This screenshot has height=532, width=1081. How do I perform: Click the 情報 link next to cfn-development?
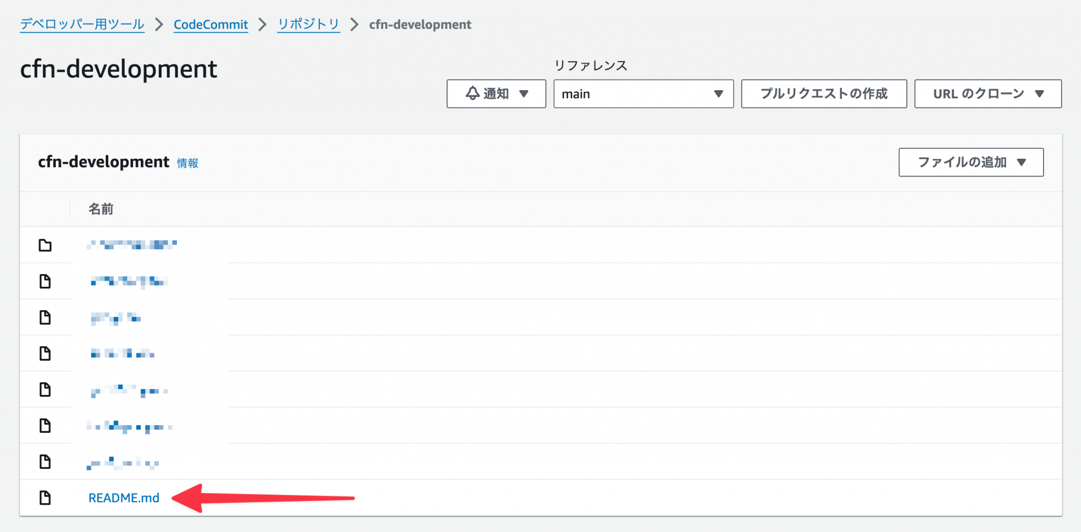187,163
